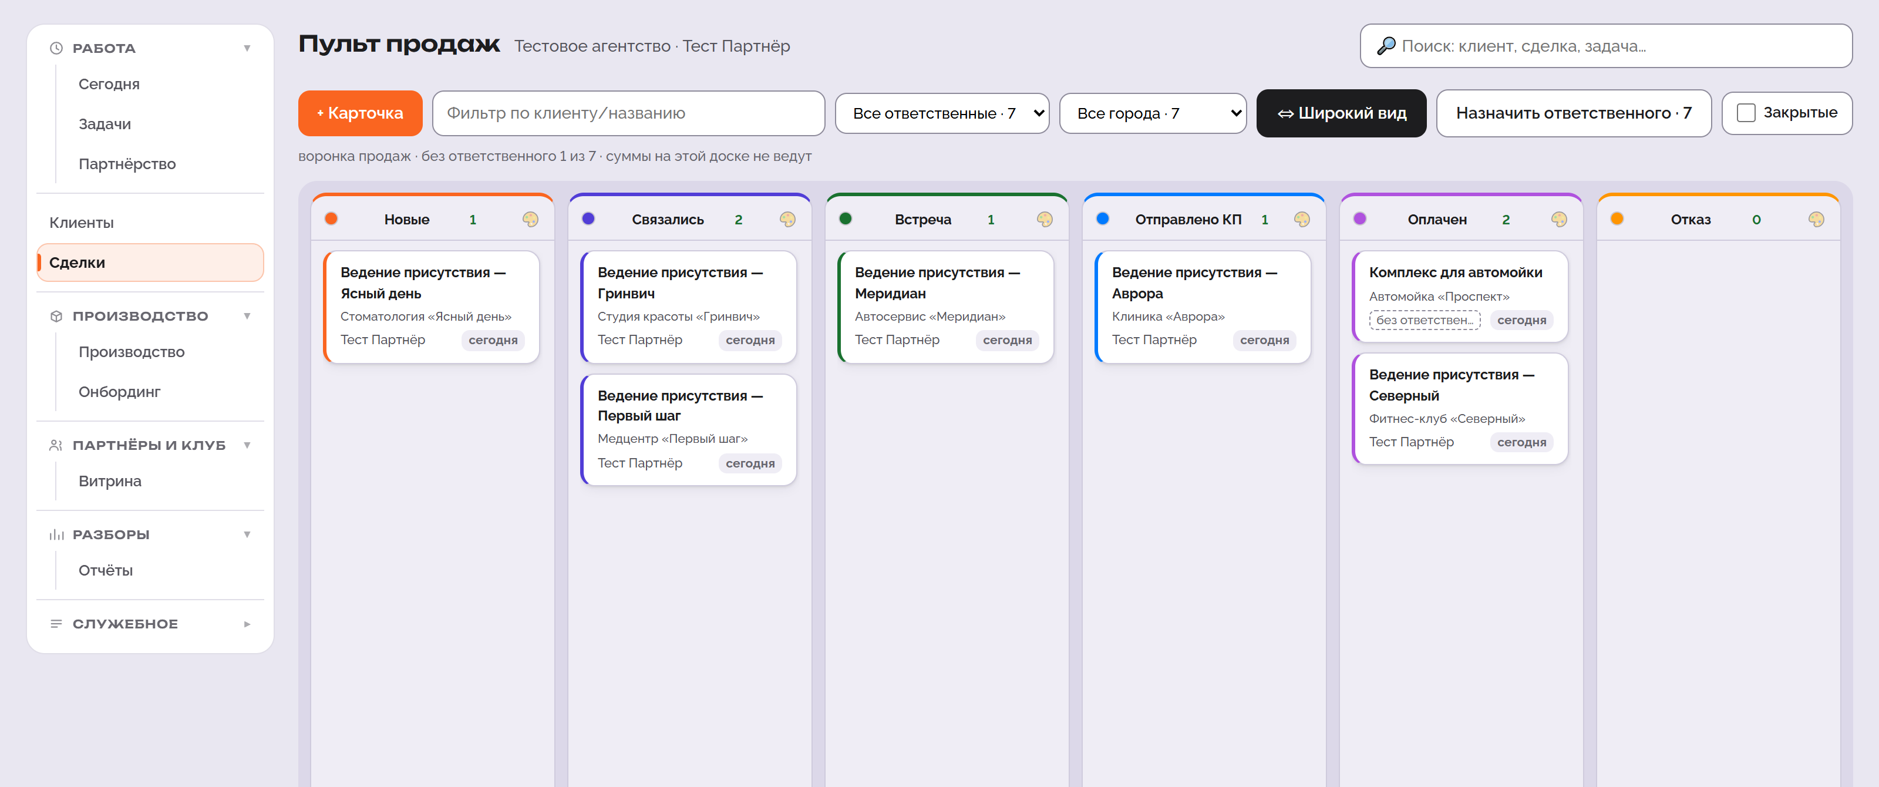Click the box icon beside ПРОИЗВОДСТВО
The height and width of the screenshot is (787, 1879).
click(56, 316)
